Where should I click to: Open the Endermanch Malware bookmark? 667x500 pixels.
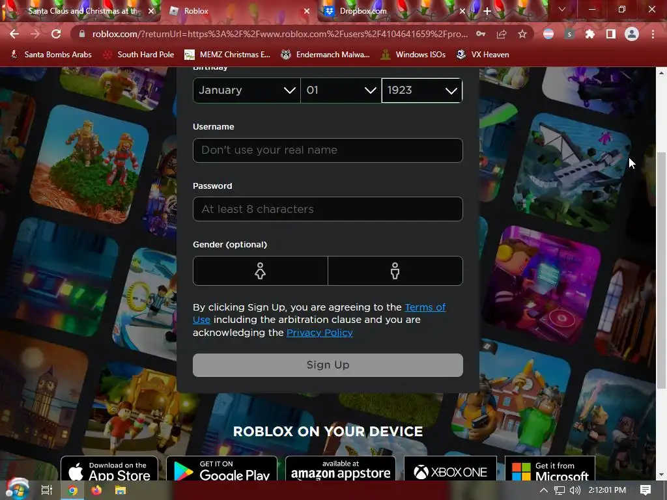pyautogui.click(x=326, y=55)
